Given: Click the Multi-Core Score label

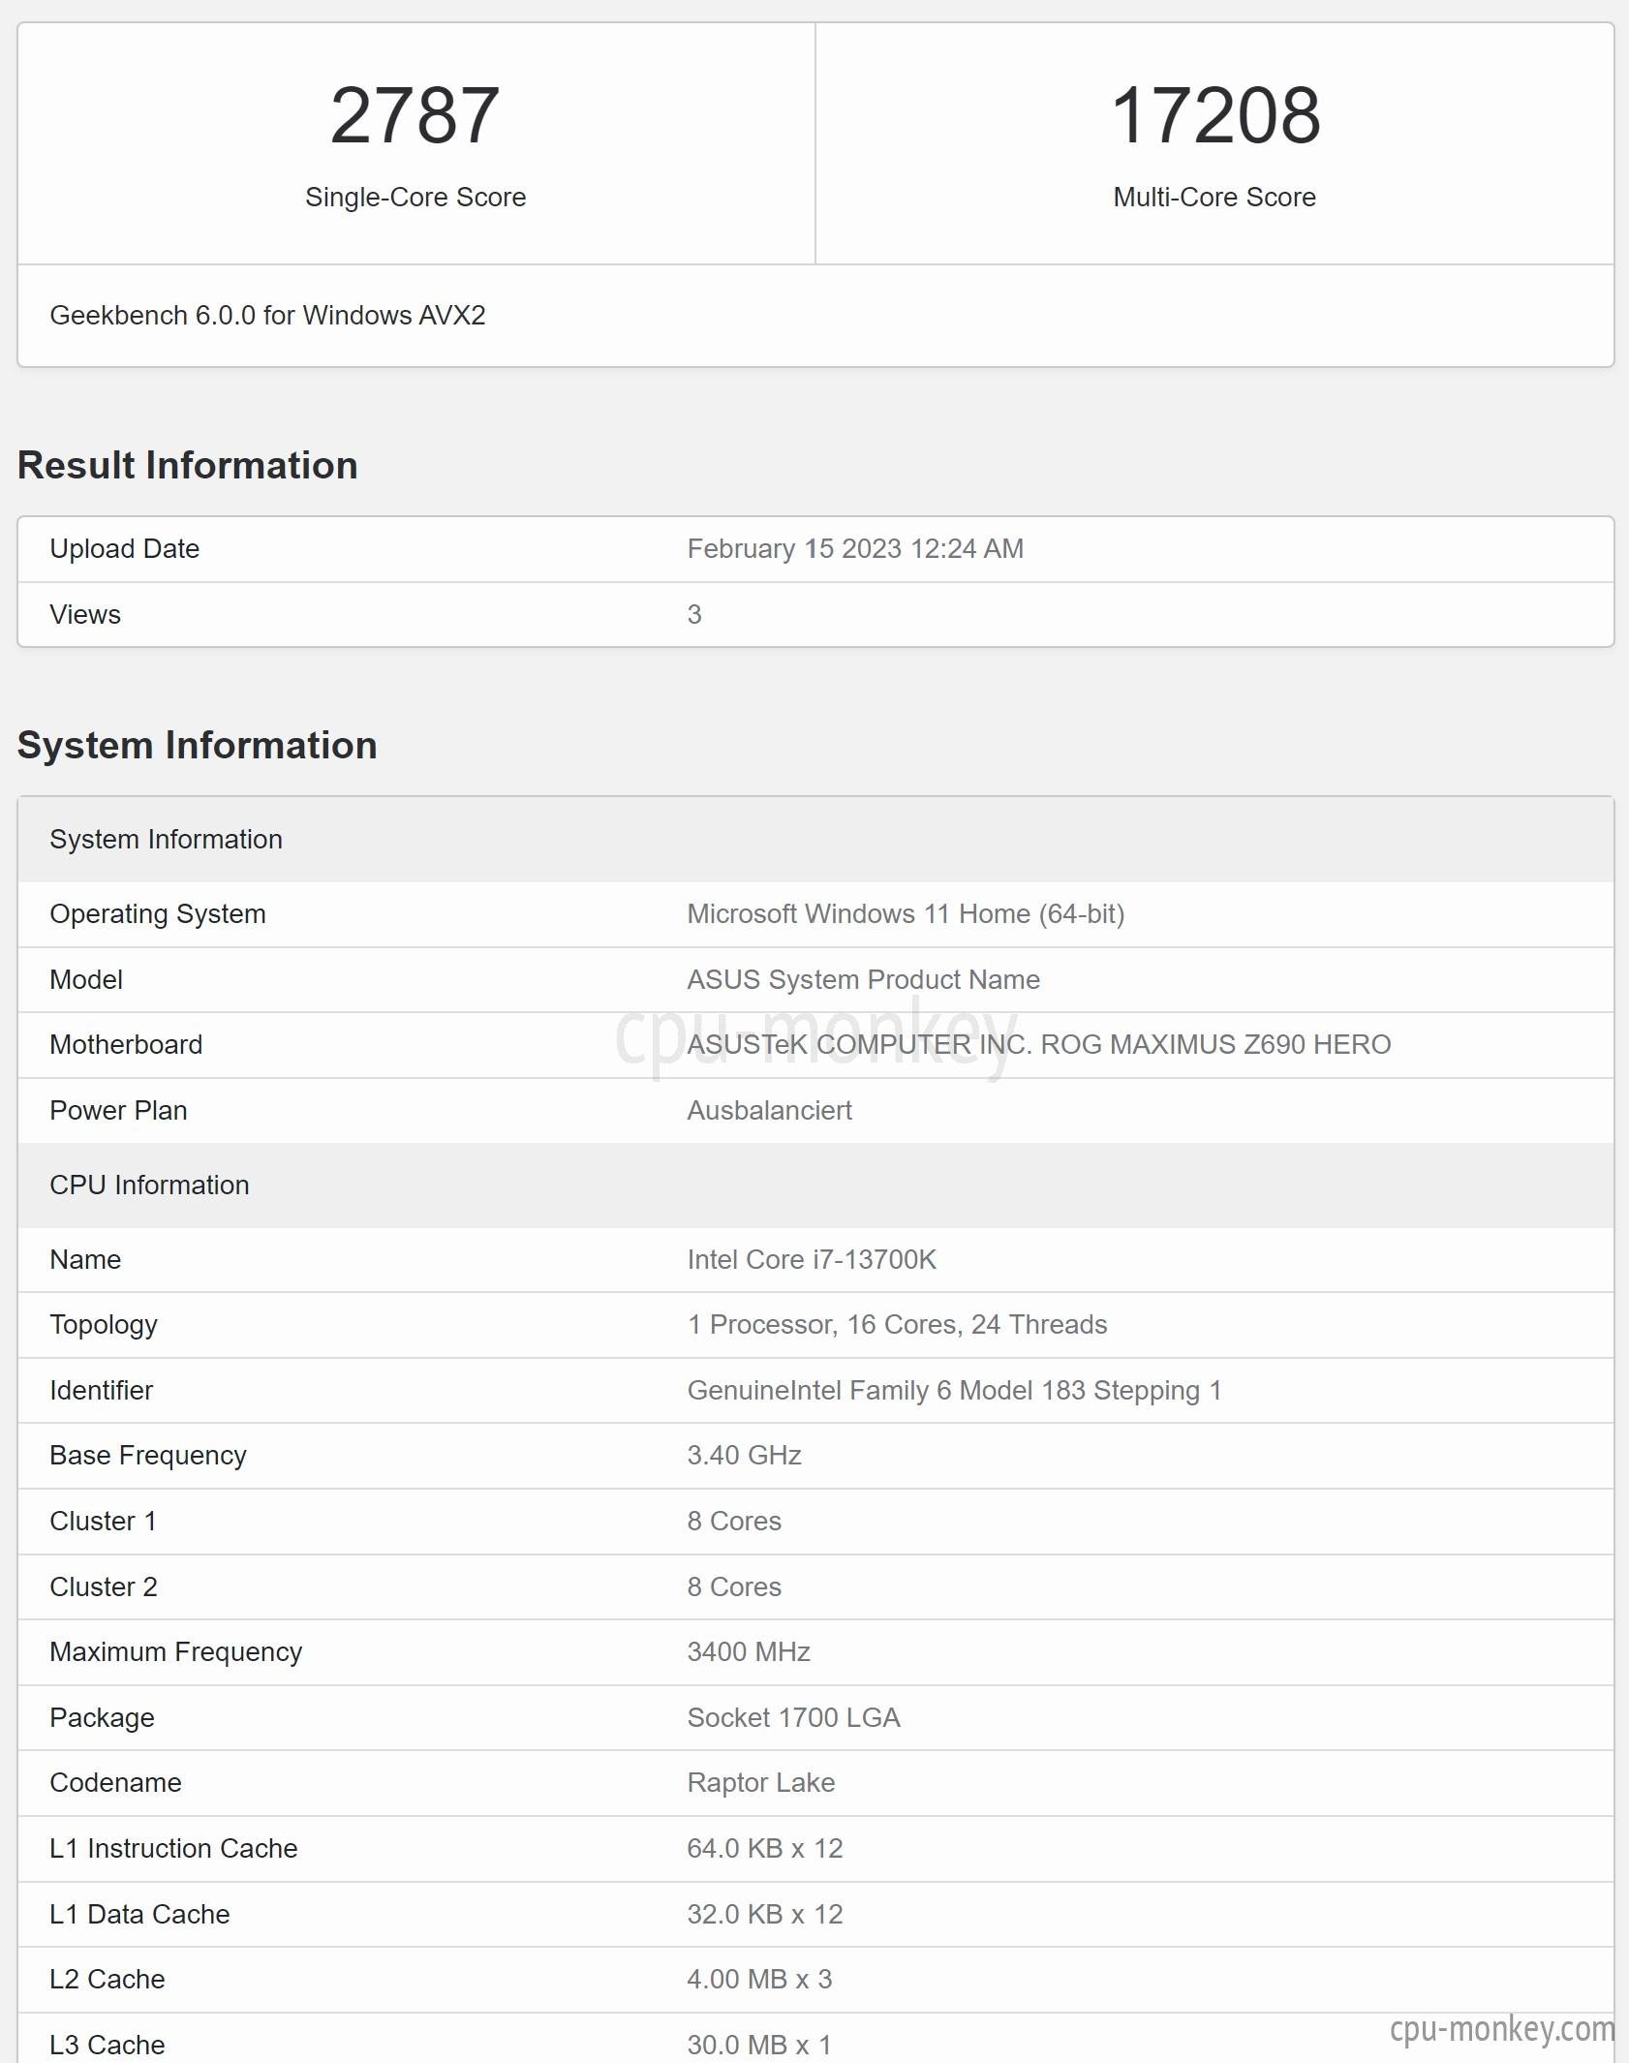Looking at the screenshot, I should [x=1214, y=197].
